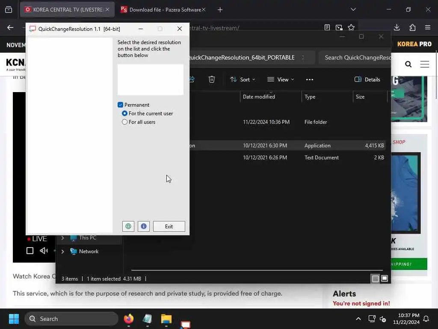Mute the live video volume icon
438x329 pixels.
[44, 251]
